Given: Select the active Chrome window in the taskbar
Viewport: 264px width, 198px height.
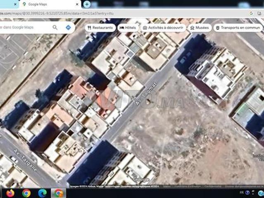Looking at the screenshot, I should (58, 193).
